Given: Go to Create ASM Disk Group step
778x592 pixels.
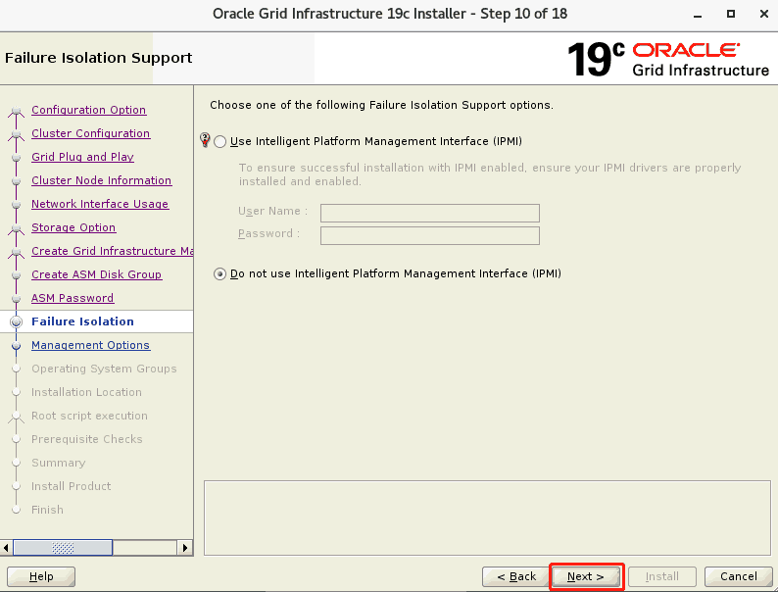Looking at the screenshot, I should coord(97,274).
